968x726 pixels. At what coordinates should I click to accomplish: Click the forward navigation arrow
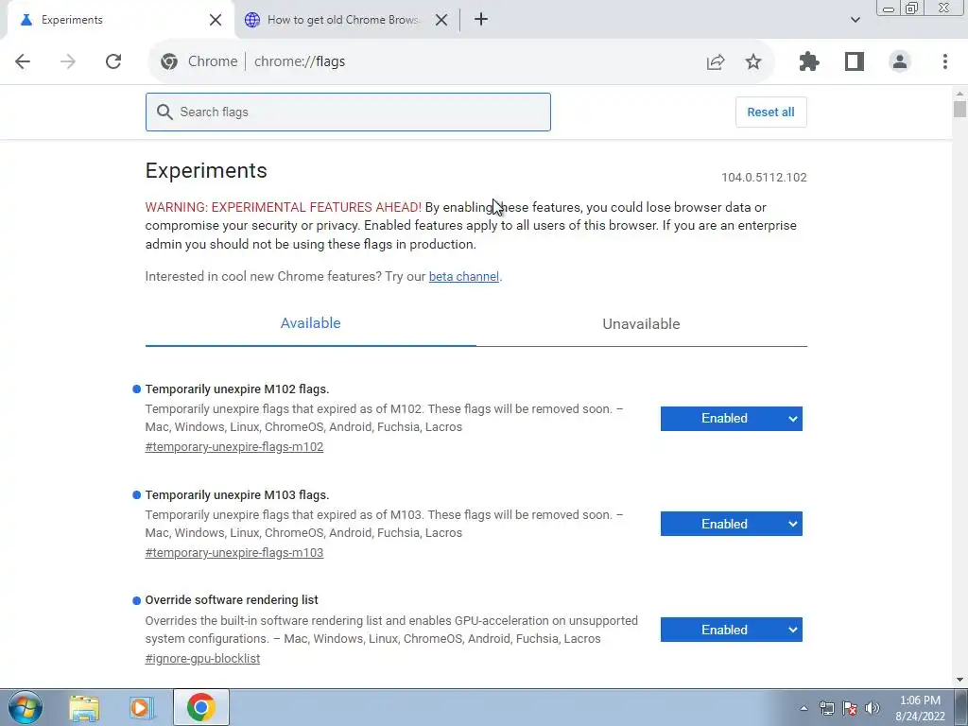68,61
